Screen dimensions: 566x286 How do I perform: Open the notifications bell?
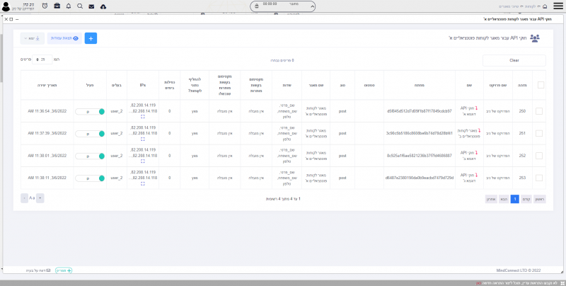click(x=68, y=6)
